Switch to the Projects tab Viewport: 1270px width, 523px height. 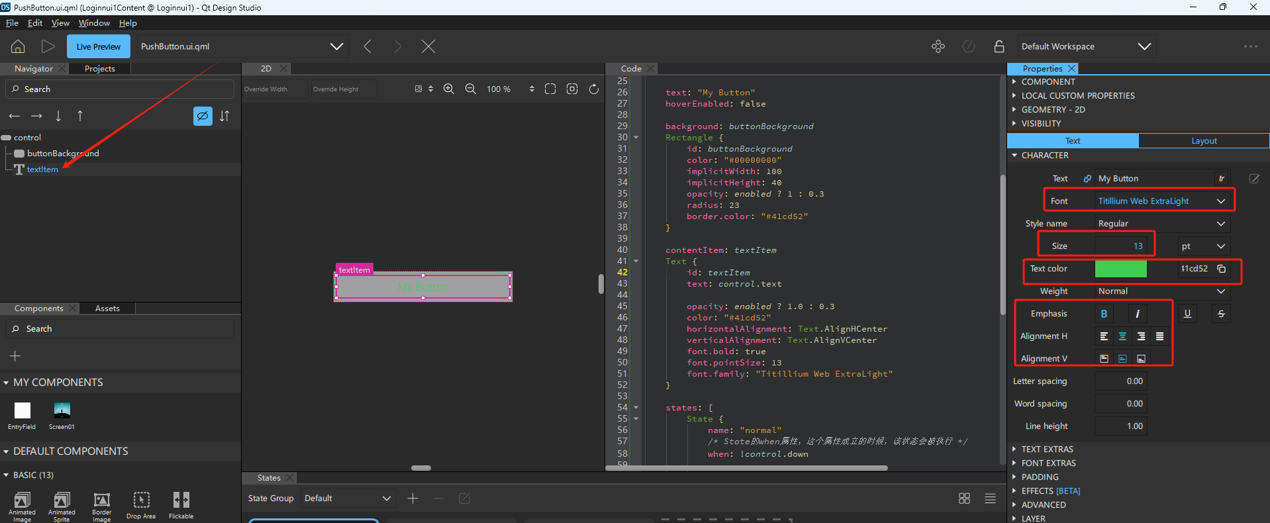coord(100,69)
